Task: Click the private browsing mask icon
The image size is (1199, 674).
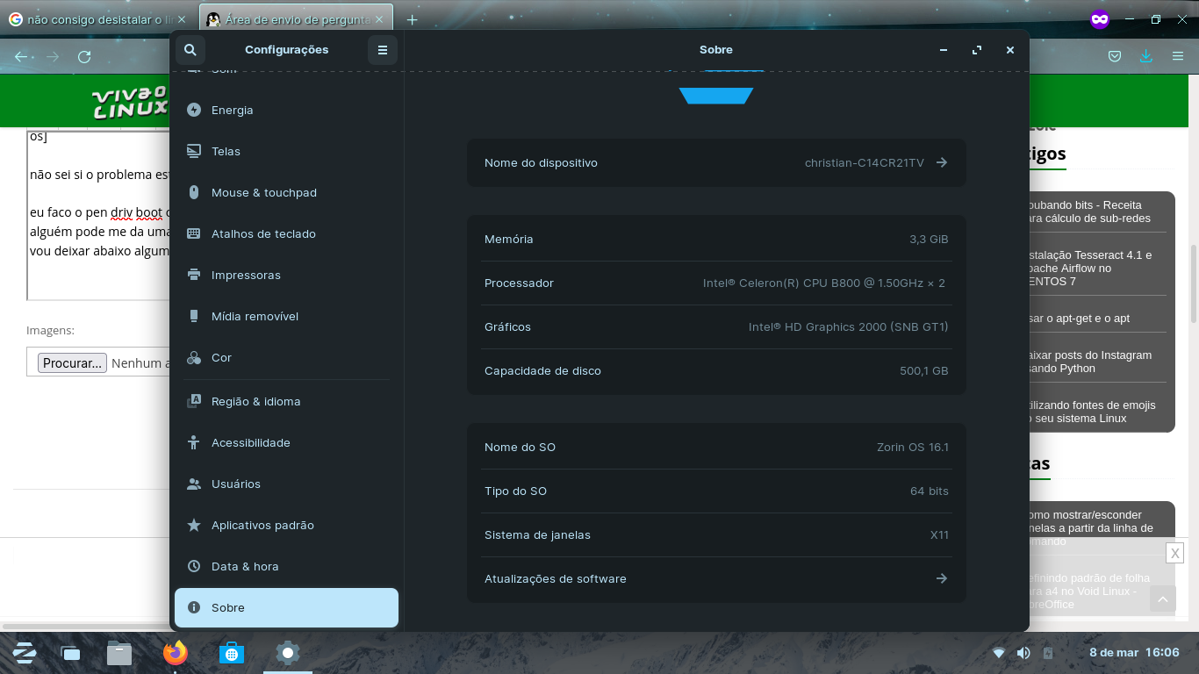Action: point(1100,19)
